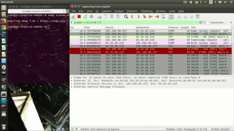Expand the Ethernet II details row
Image resolution: width=234 pixels, height=131 pixels.
[72, 81]
